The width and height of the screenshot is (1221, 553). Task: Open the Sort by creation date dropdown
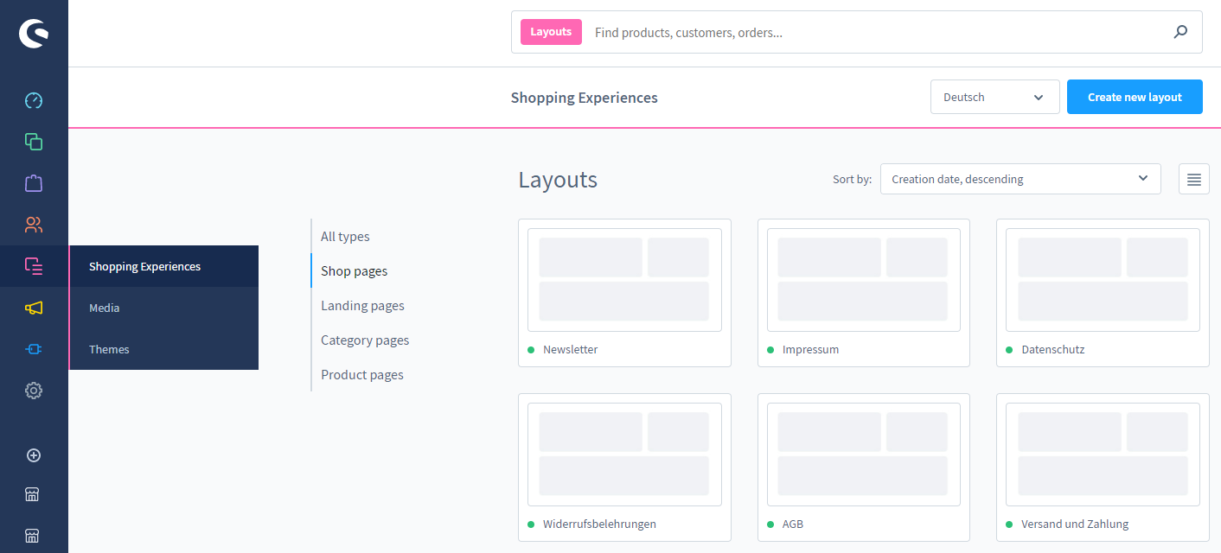(x=1020, y=179)
